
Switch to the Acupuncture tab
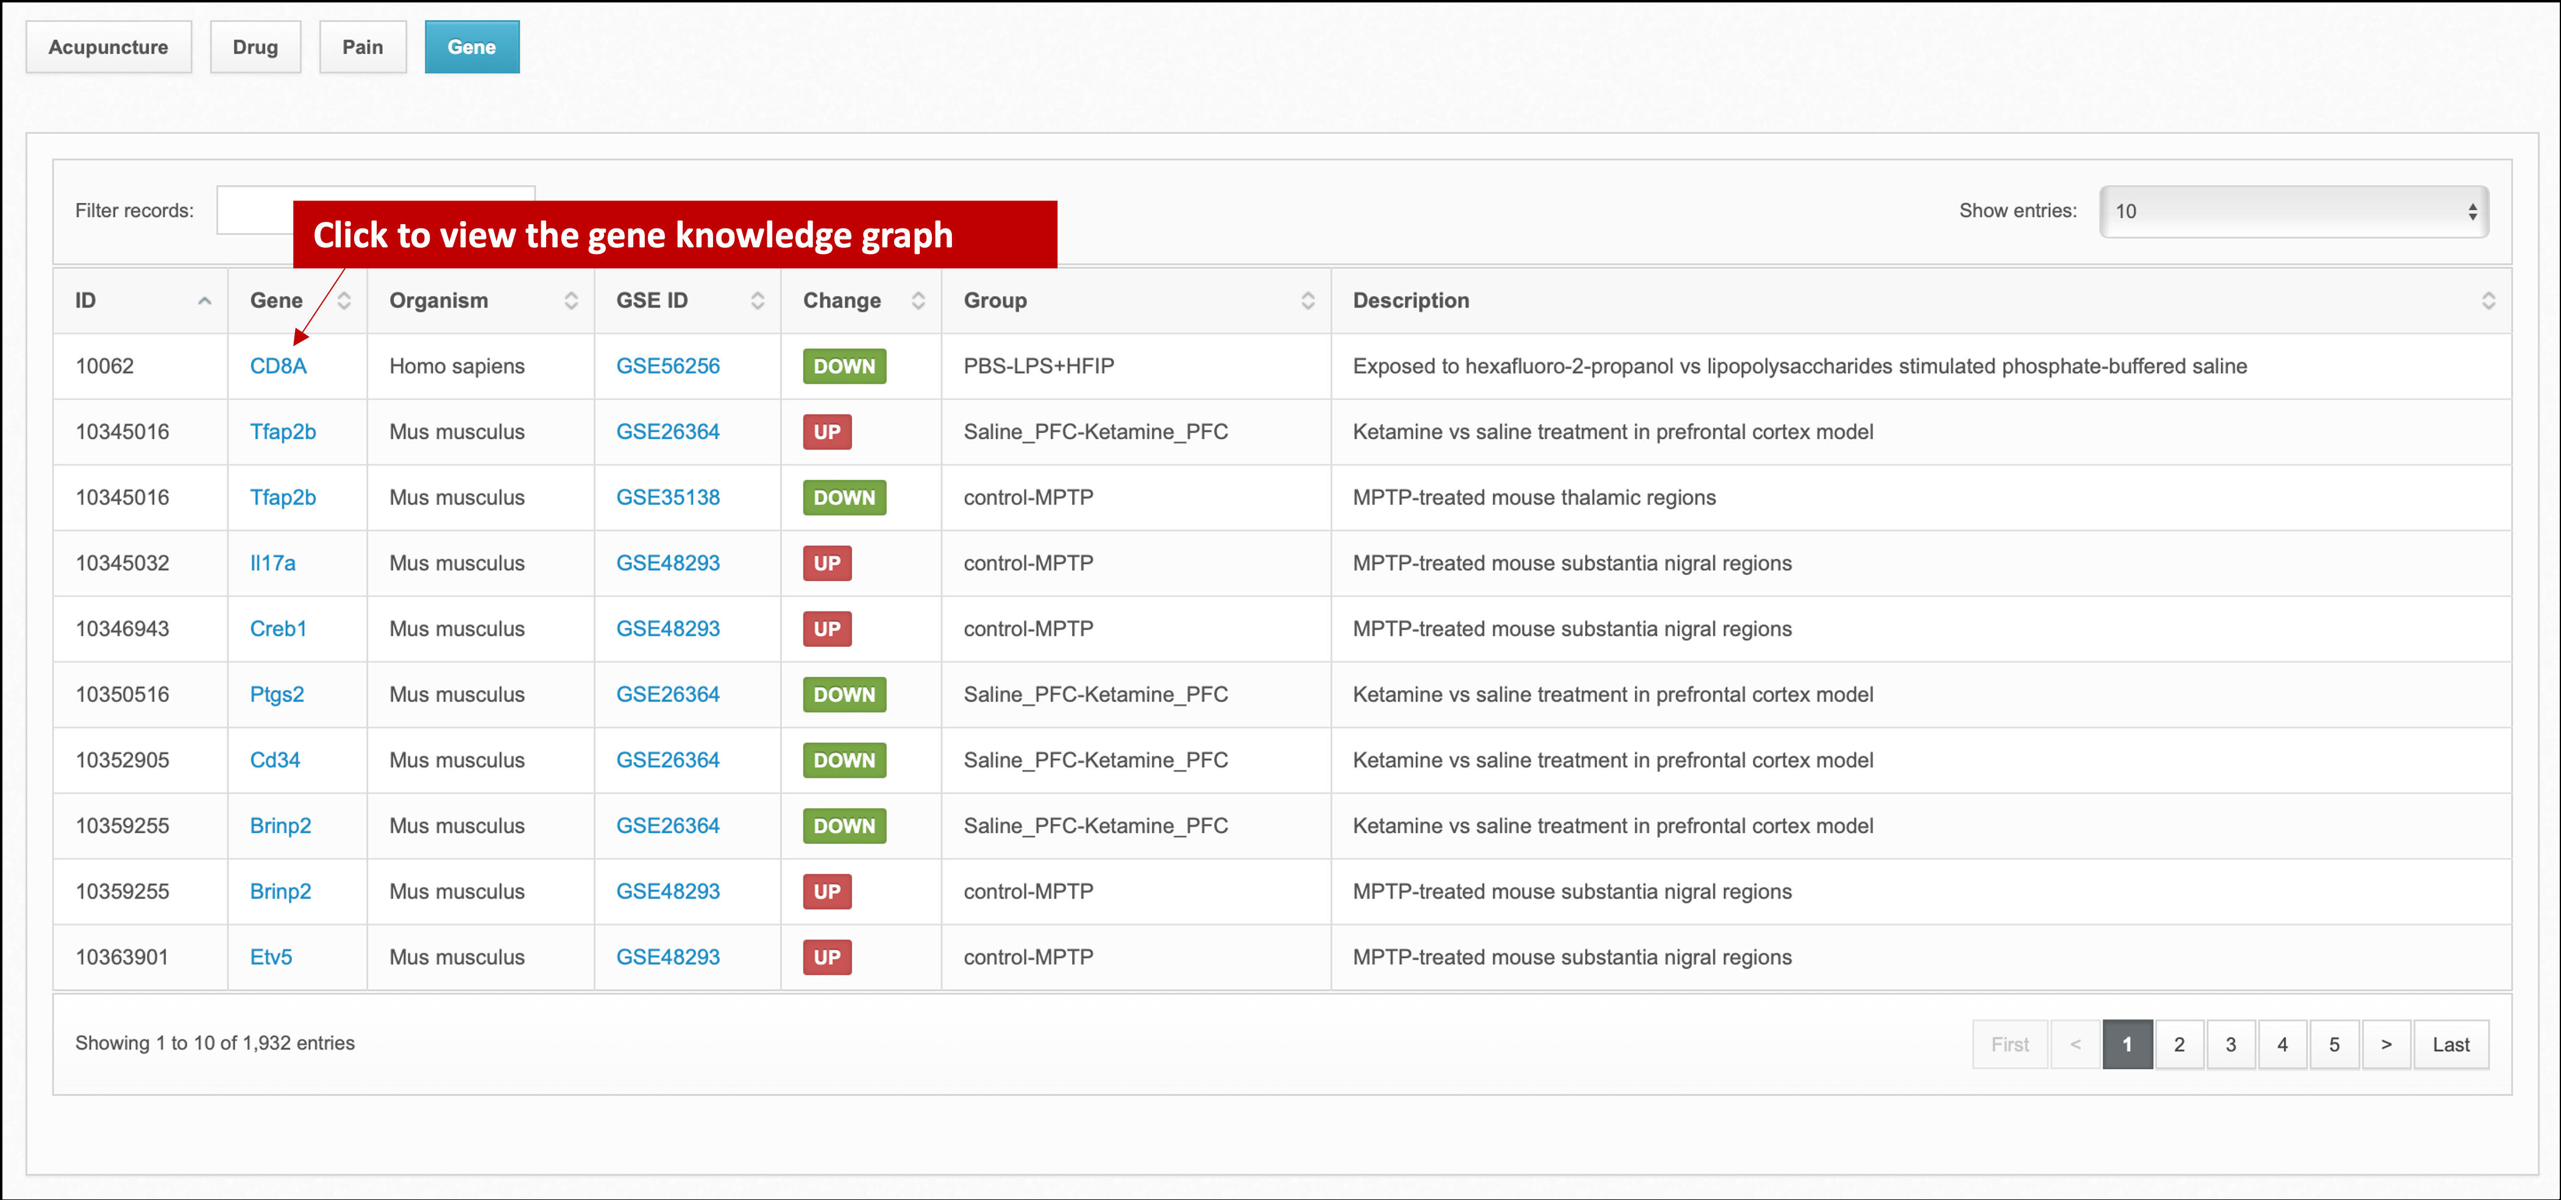coord(108,48)
